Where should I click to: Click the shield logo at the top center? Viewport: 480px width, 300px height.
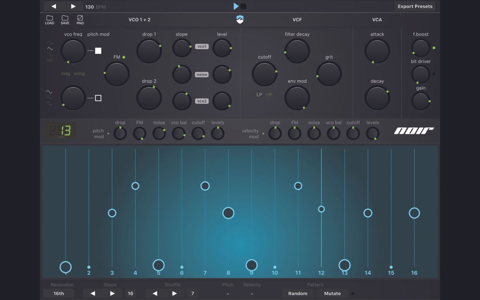(x=240, y=19)
